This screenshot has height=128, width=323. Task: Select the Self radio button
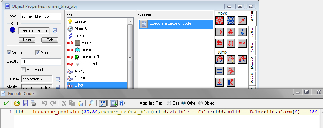[x=169, y=103]
